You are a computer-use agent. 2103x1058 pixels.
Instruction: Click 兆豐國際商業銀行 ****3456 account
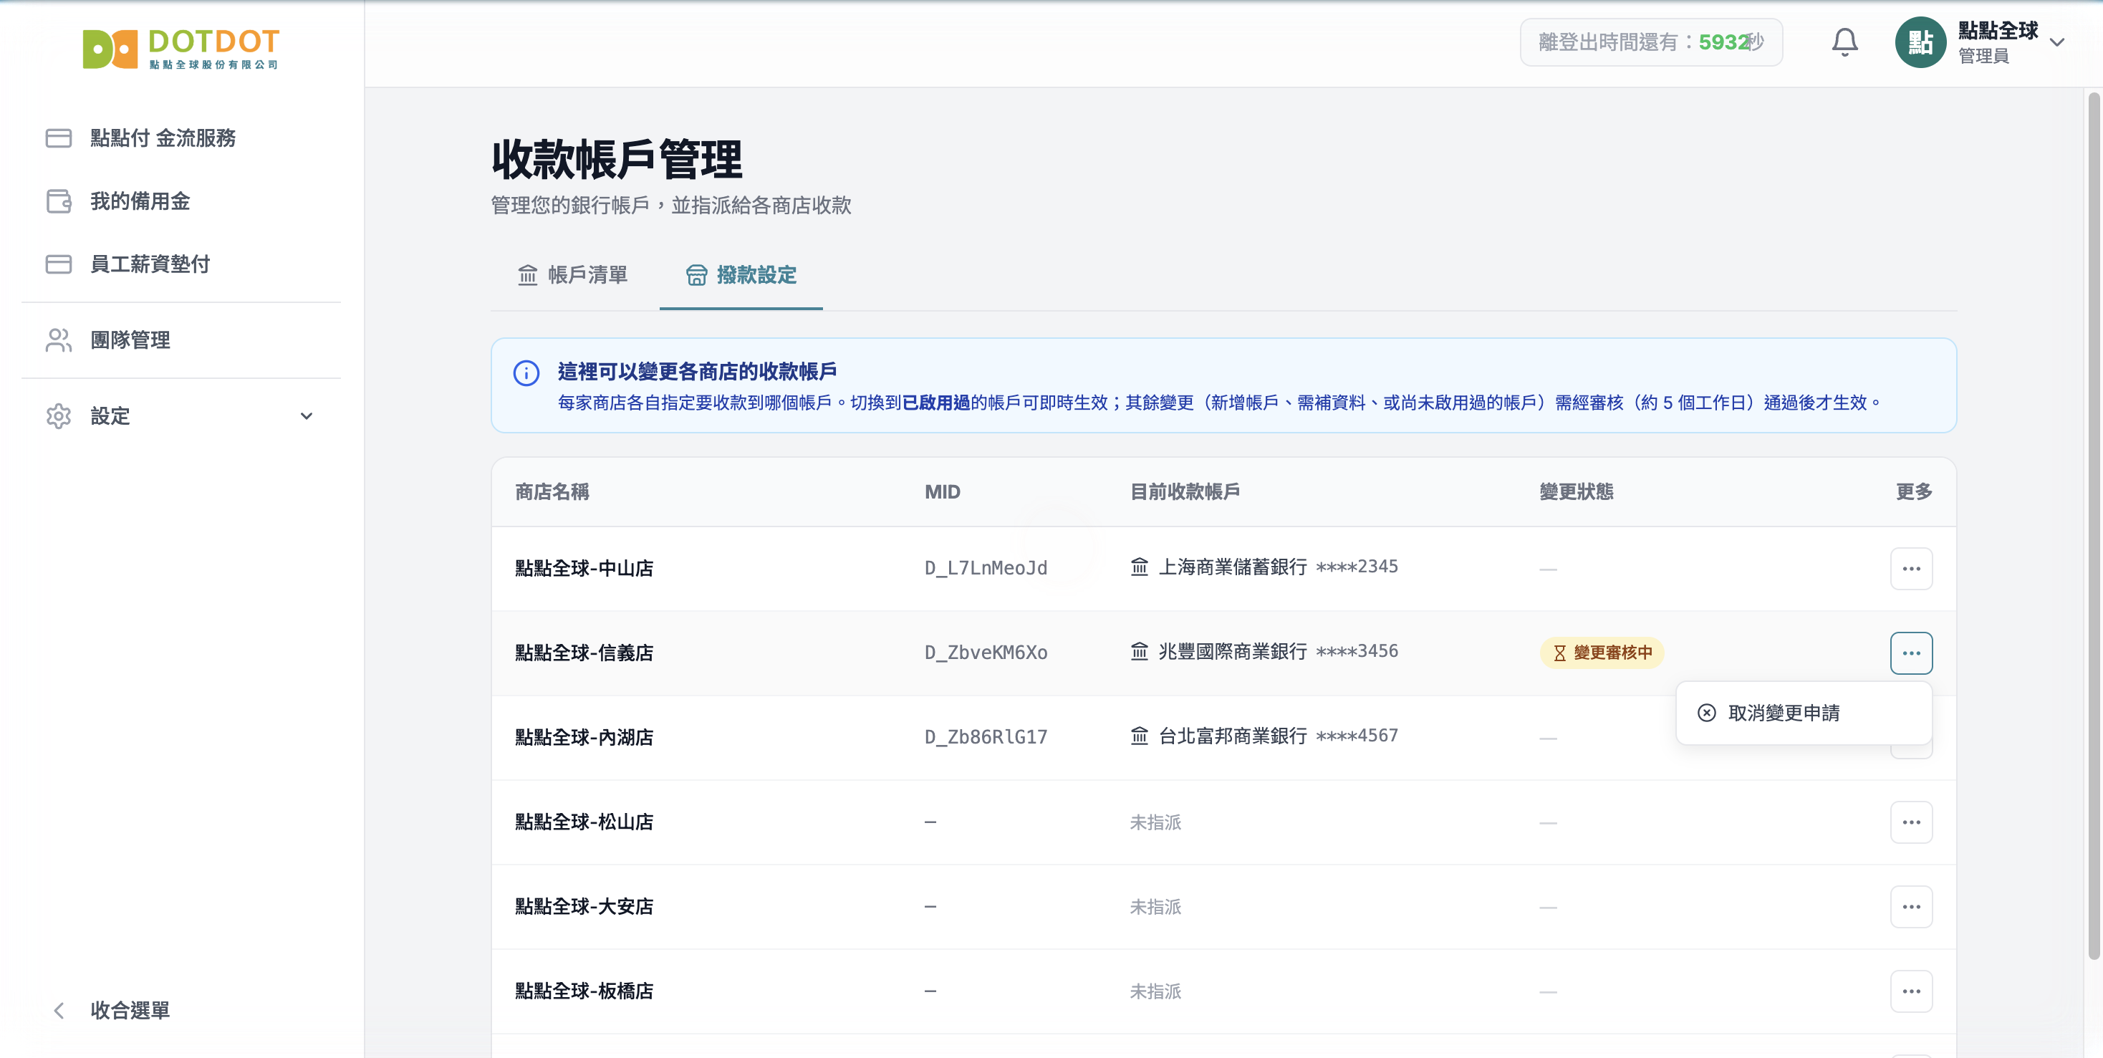[x=1264, y=651]
